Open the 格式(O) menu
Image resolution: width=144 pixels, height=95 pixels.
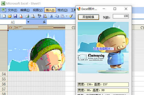point(63,10)
